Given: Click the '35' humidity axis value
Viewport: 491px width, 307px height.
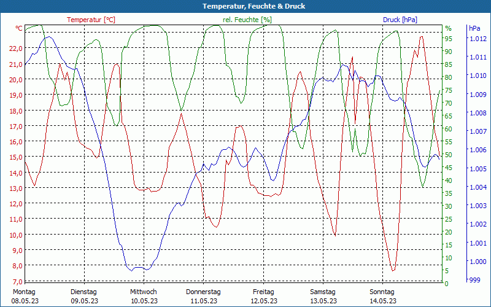Looking at the screenshot, I should (x=449, y=193).
